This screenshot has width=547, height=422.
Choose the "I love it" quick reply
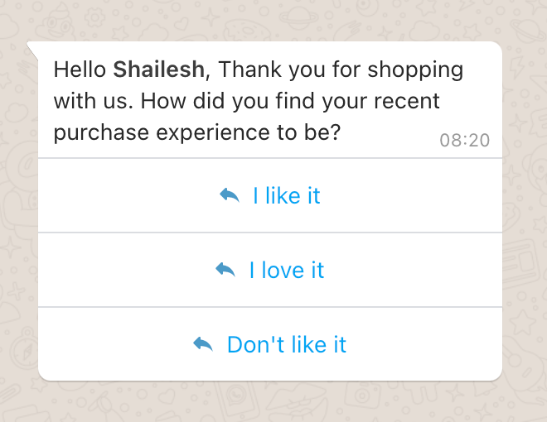(270, 270)
